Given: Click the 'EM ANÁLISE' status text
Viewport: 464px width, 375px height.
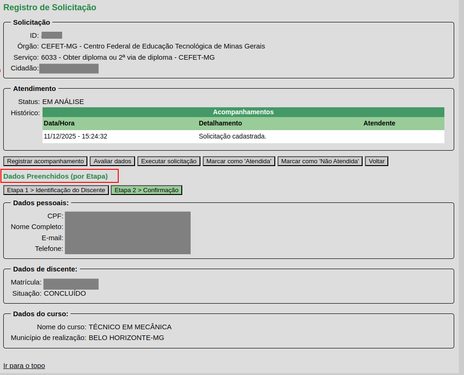Looking at the screenshot, I should click(x=63, y=102).
